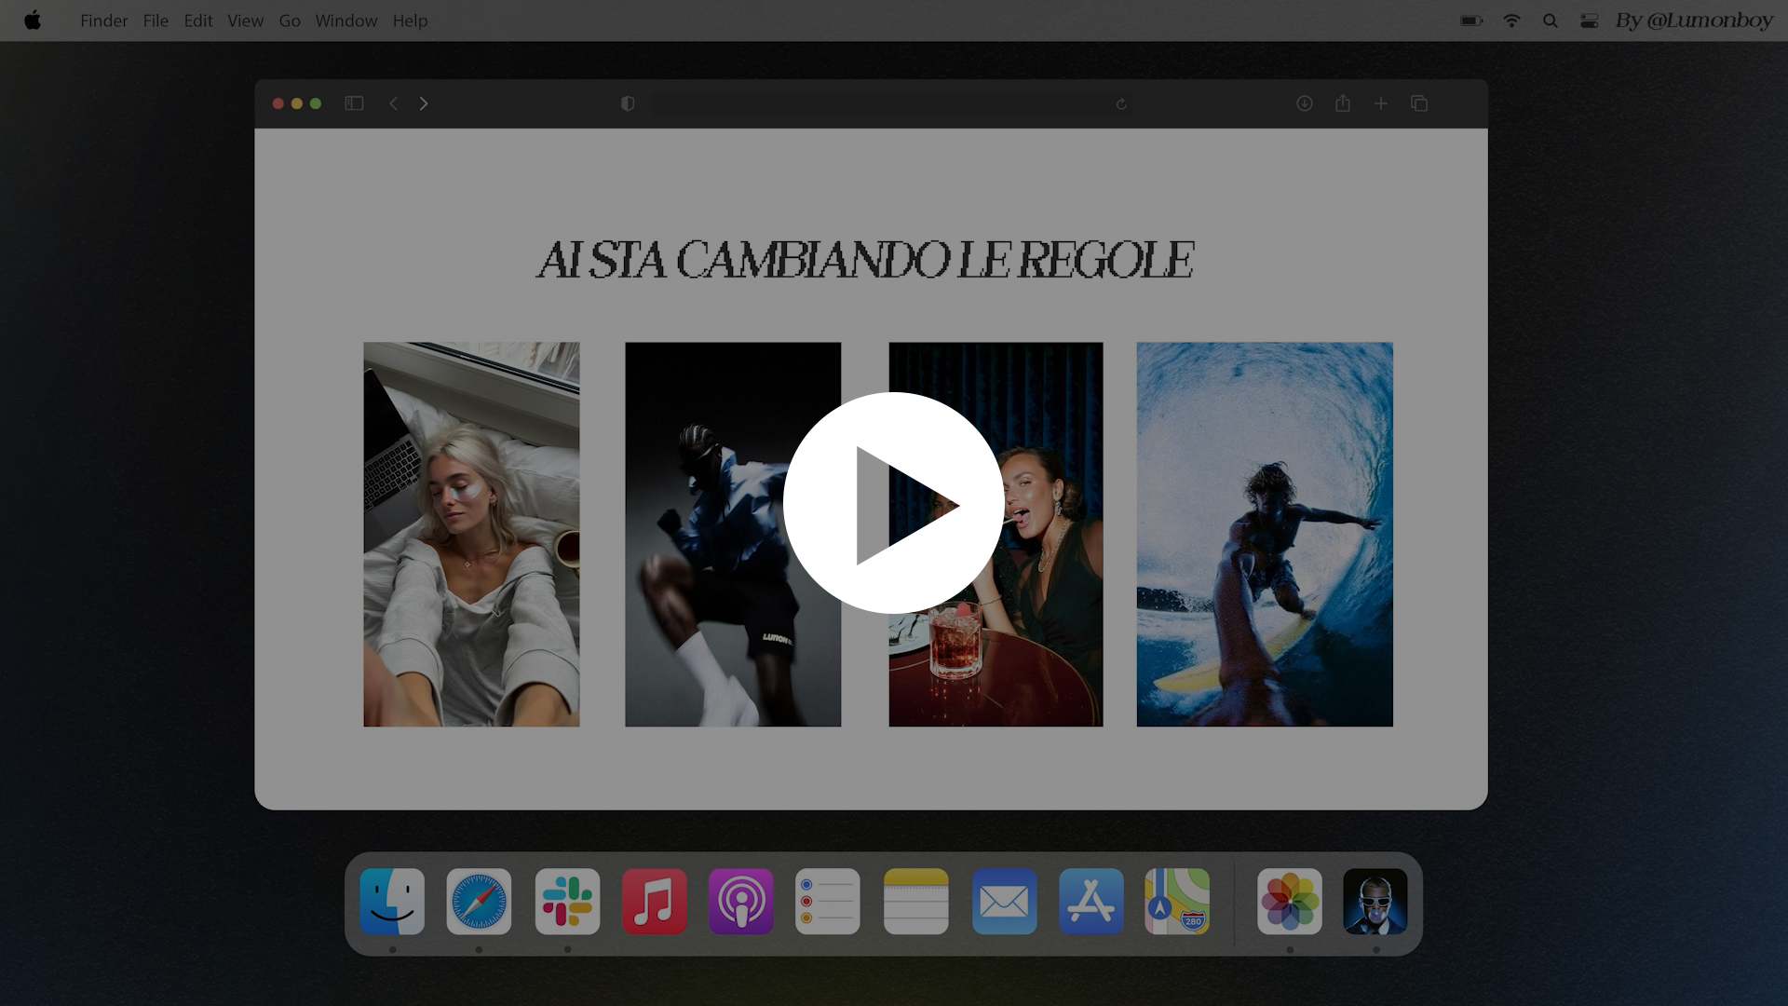Click the browser address bar field
1788x1006 pixels.
875,103
